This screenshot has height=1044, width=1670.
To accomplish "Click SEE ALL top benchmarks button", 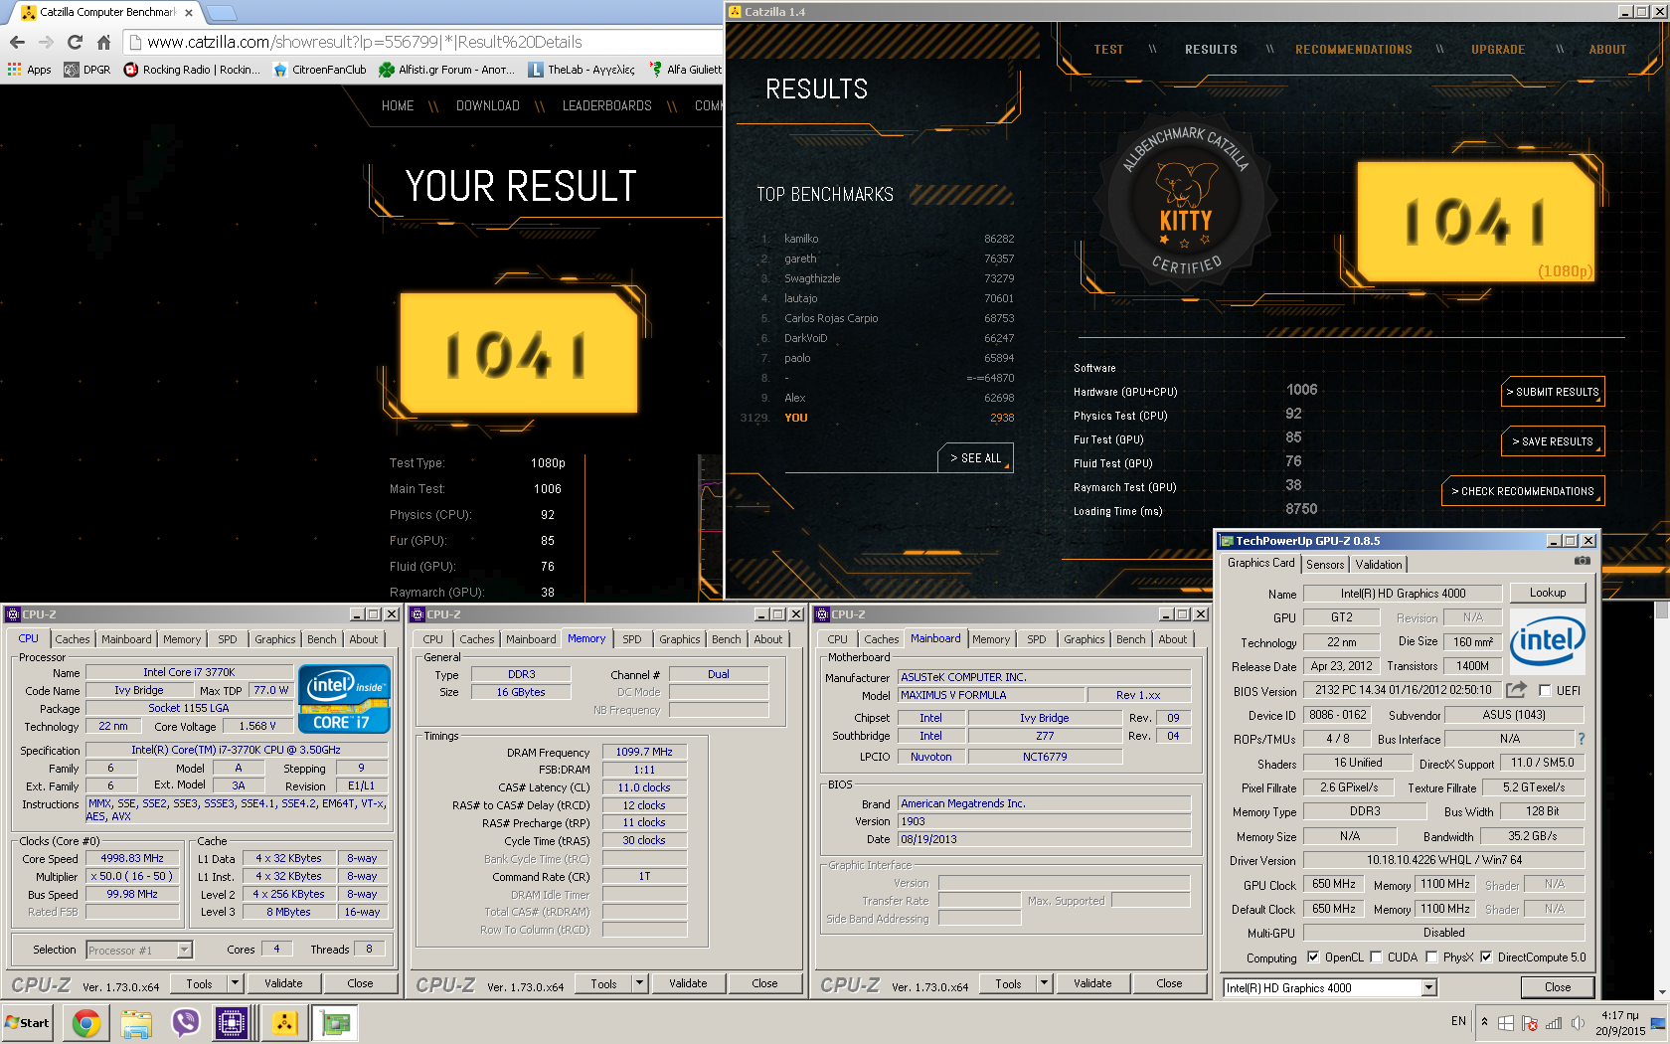I will click(975, 458).
